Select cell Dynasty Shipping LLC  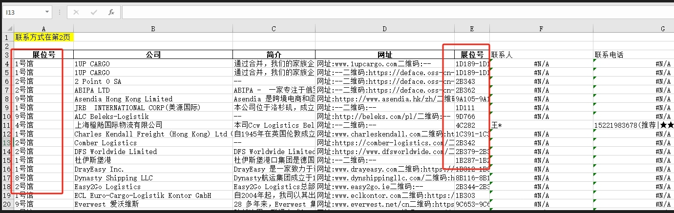153,177
